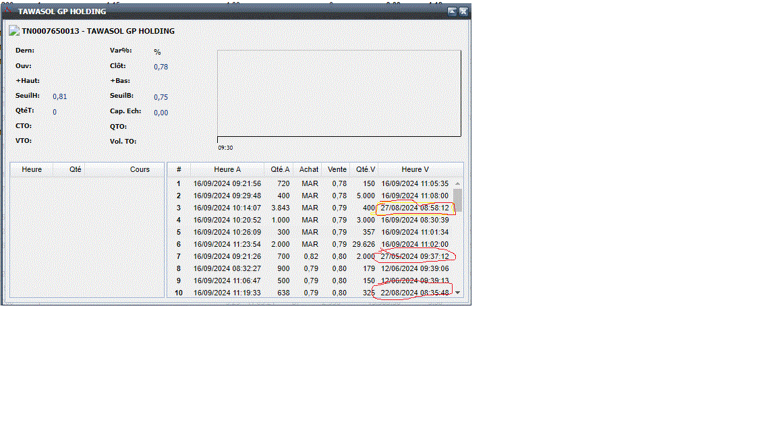
Task: Select row 6 buy time 16/09/2024 11:23:54
Action: pos(227,244)
